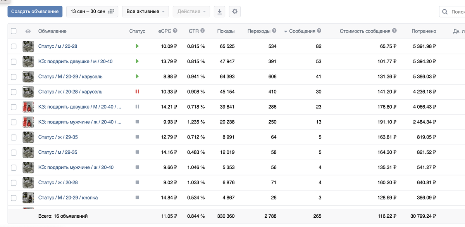Open ad Статус / м / 20-28

58,46
